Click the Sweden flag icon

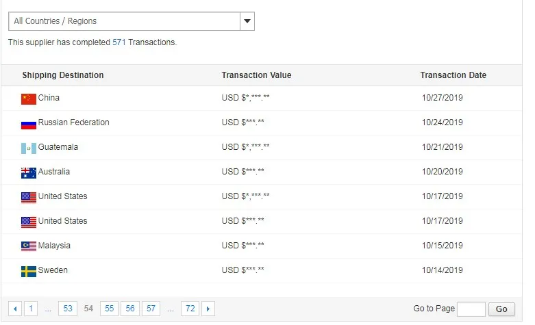[x=28, y=271]
